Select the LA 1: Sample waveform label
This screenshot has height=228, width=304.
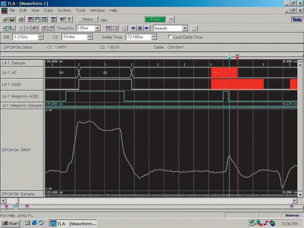[x=22, y=63]
